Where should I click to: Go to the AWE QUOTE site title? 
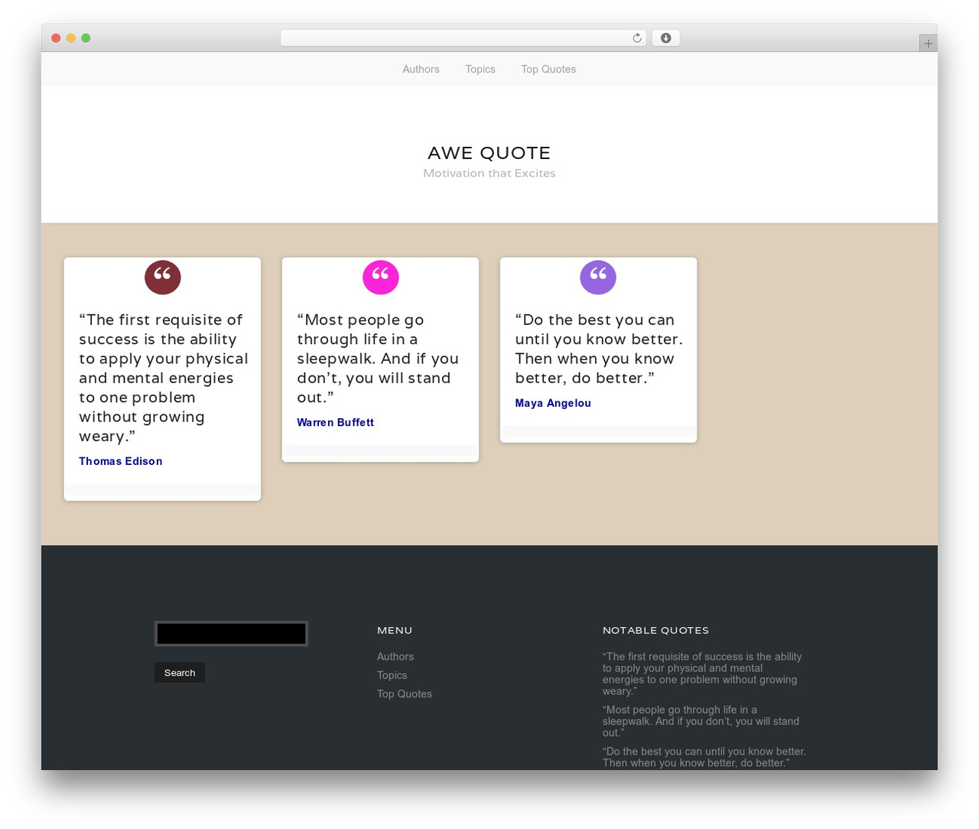point(489,153)
